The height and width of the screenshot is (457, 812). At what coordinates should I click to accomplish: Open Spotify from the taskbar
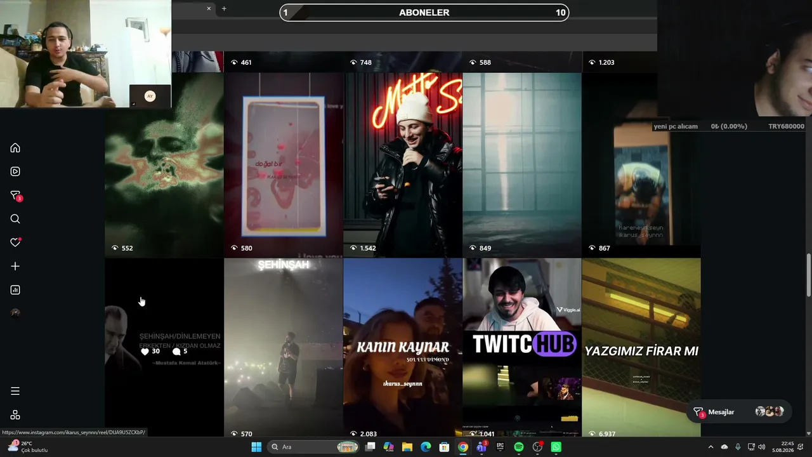519,447
